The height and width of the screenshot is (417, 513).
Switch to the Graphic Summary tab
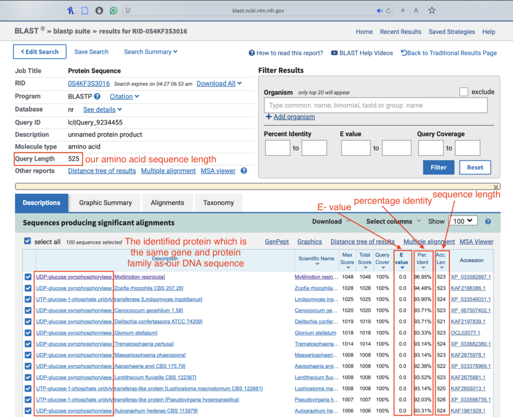coord(105,203)
